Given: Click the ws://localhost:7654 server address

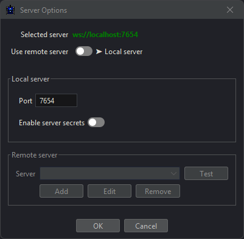Looking at the screenshot, I should pos(105,35).
